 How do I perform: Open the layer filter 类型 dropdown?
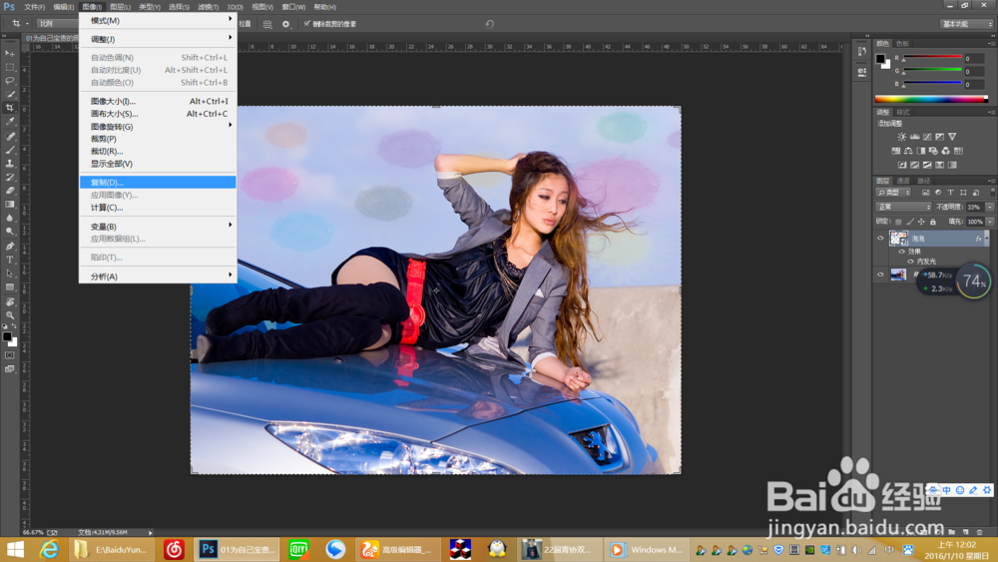point(893,193)
